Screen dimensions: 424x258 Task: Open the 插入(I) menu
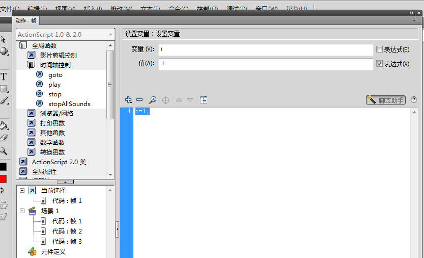tap(93, 8)
